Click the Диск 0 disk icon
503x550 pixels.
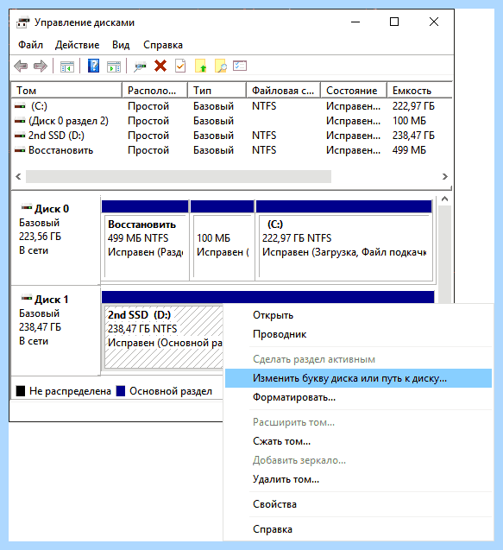(27, 207)
